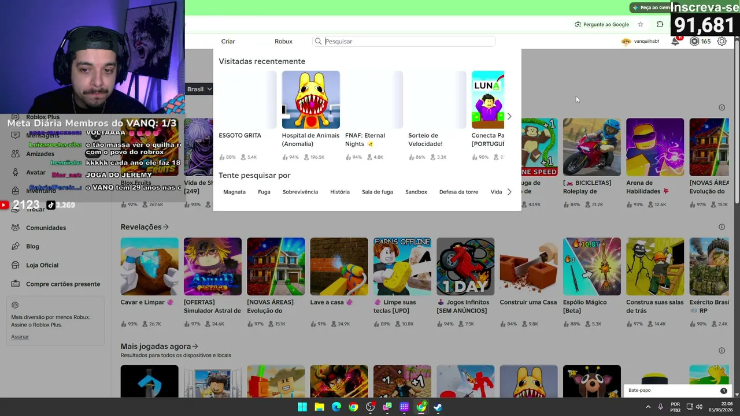Click the Assinar Roblox Plus link

(x=20, y=337)
